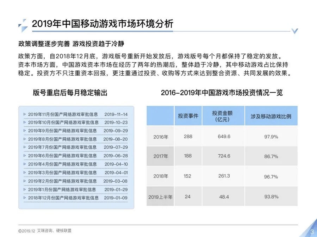
Task: Click the date 2019-09-29
Action: tap(116, 131)
